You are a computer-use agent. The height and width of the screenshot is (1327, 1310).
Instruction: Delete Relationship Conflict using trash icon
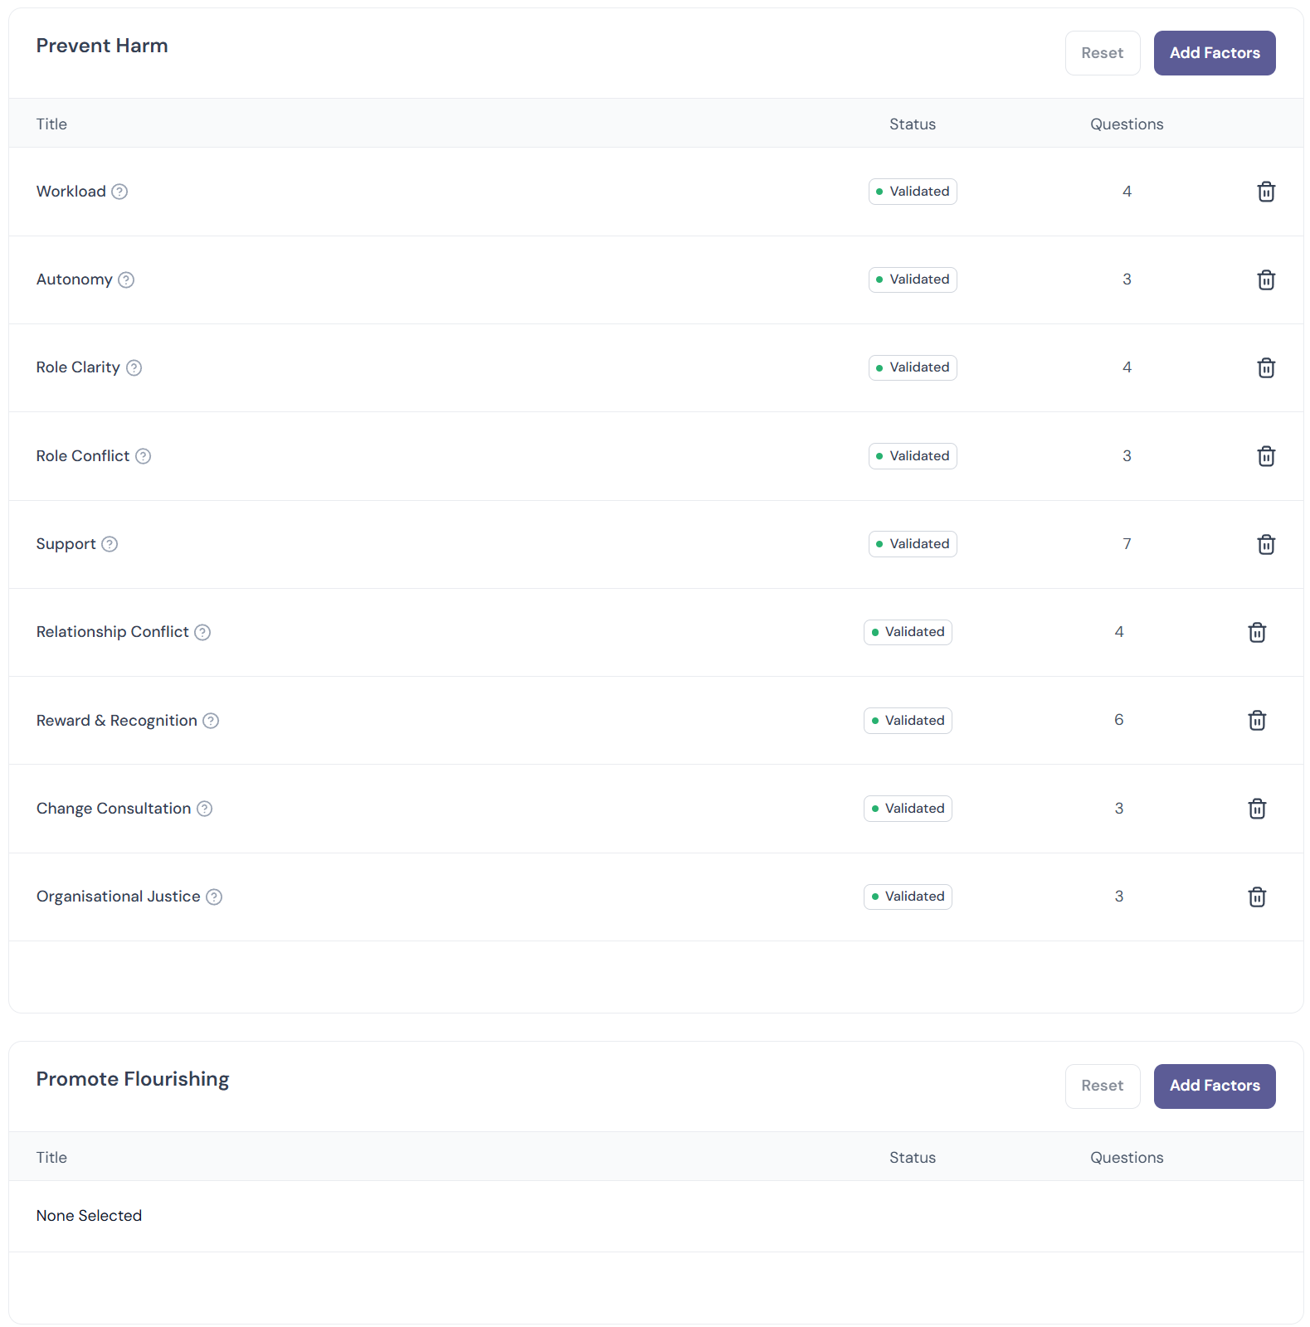click(x=1257, y=632)
